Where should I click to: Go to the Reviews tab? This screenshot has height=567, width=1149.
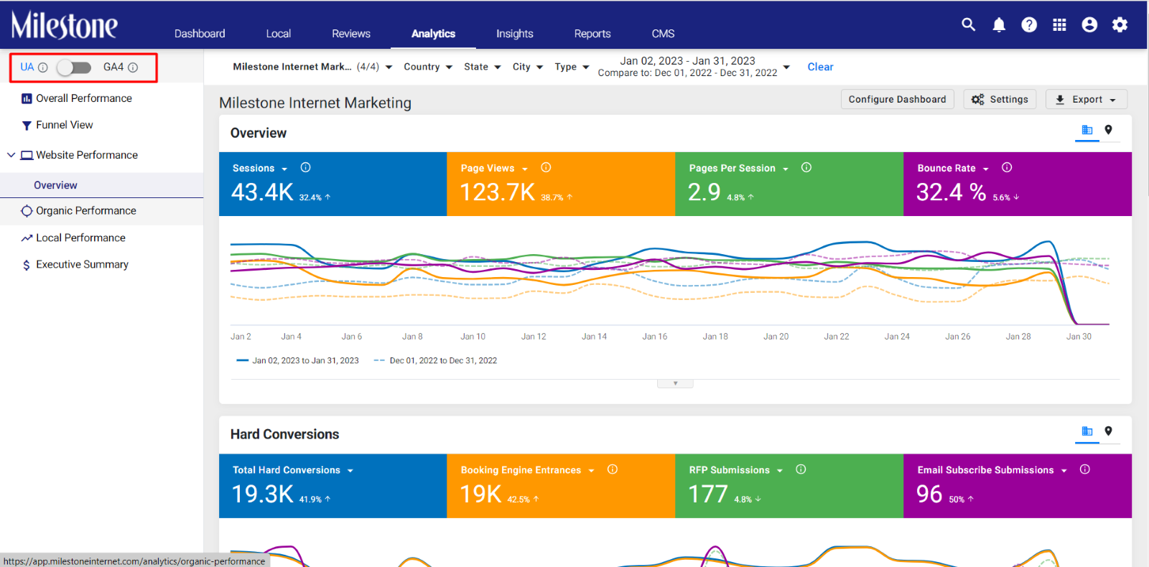coord(351,34)
